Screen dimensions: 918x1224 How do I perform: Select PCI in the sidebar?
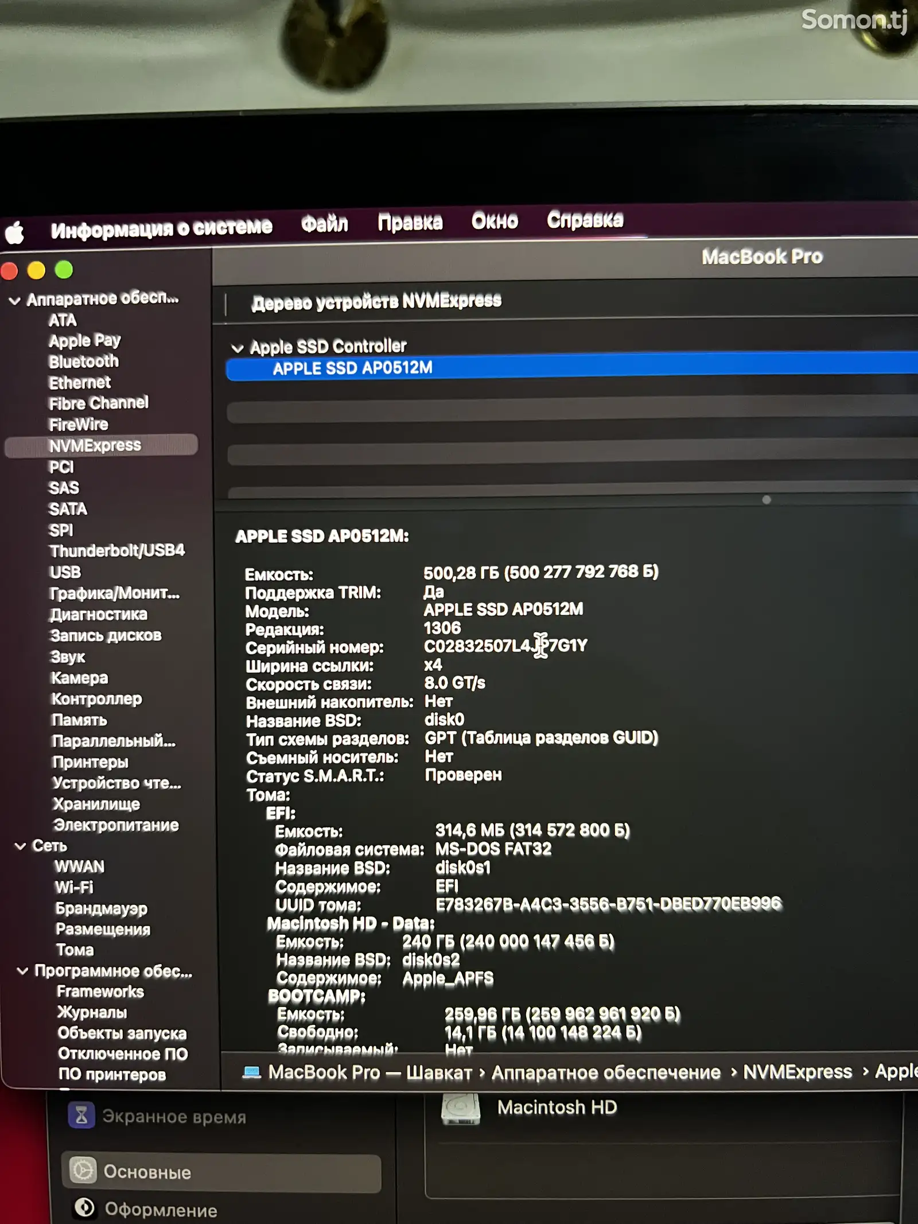[61, 467]
